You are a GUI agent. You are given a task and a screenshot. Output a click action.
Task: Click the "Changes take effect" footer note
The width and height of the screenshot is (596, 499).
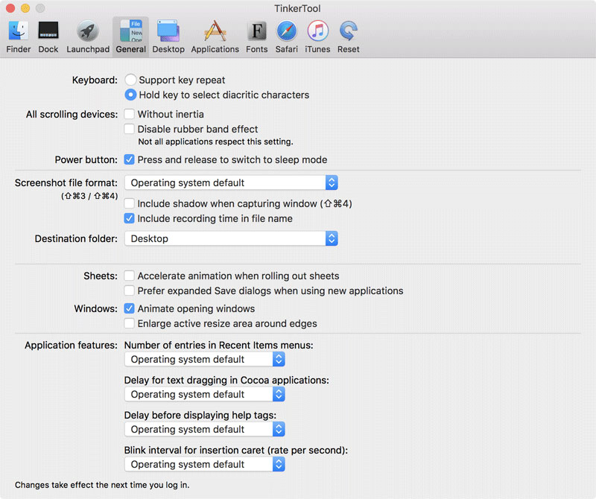(102, 485)
